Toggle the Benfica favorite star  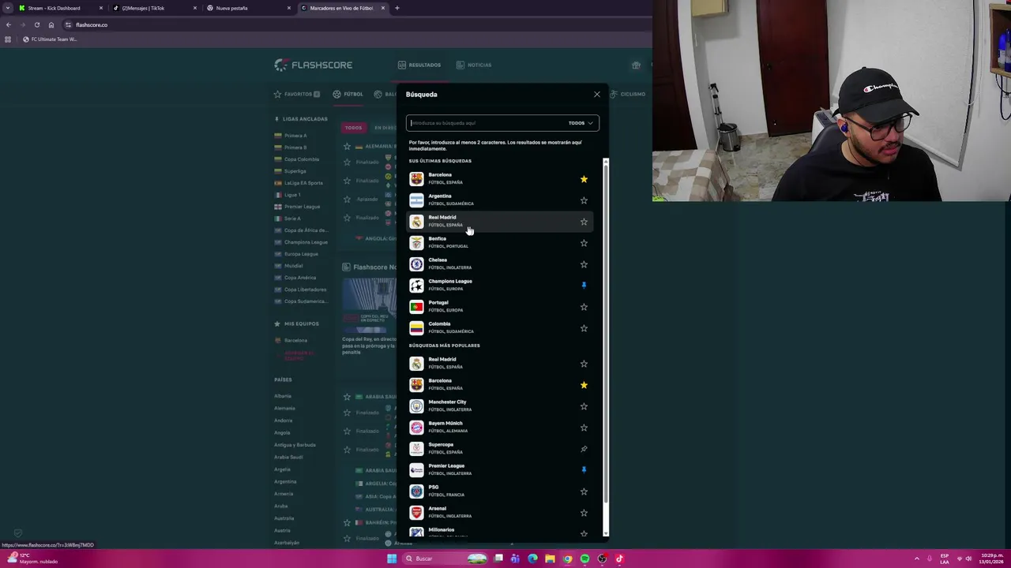[584, 243]
